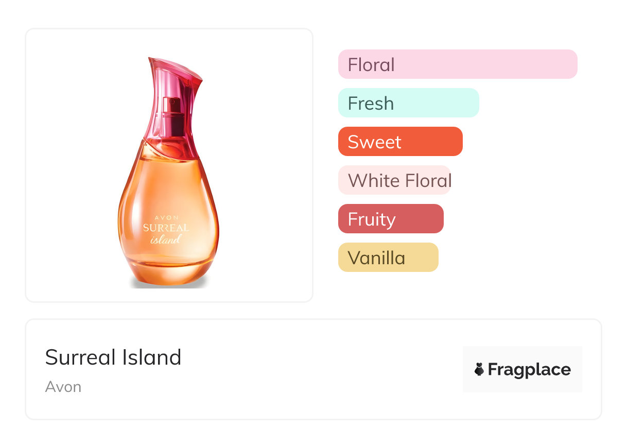Open the Surreal Island title
The height and width of the screenshot is (445, 627).
[113, 357]
